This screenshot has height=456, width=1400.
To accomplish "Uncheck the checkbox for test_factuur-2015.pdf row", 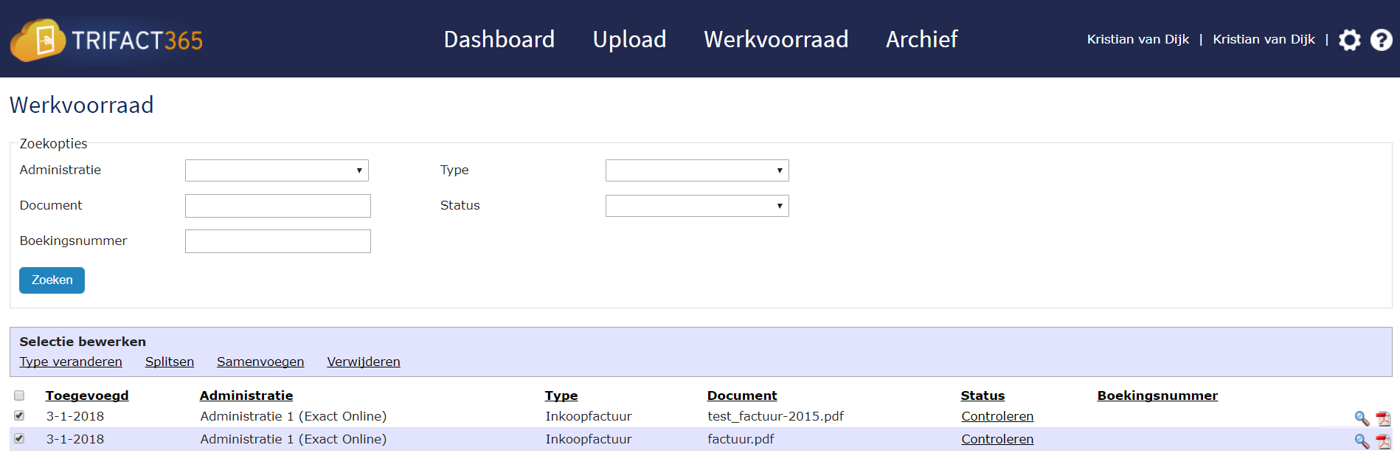I will (x=20, y=416).
